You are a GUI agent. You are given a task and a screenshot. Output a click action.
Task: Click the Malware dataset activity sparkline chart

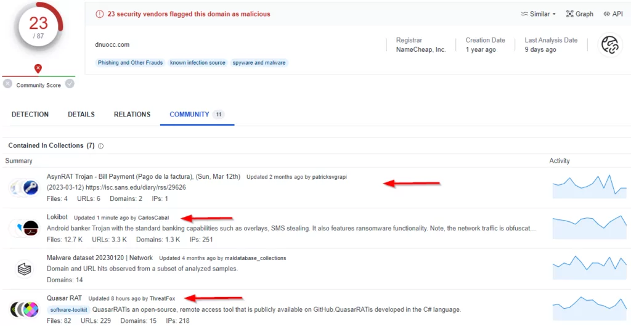590,267
